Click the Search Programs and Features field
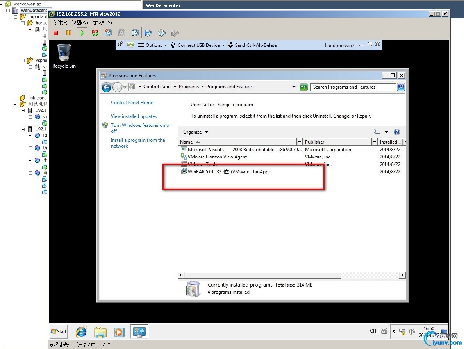The height and width of the screenshot is (349, 464). [x=353, y=87]
